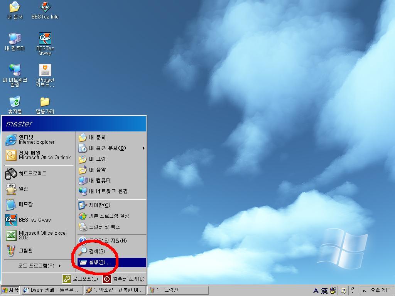The image size is (395, 296).
Task: Open 메모장 from the Start menu
Action: 39,204
